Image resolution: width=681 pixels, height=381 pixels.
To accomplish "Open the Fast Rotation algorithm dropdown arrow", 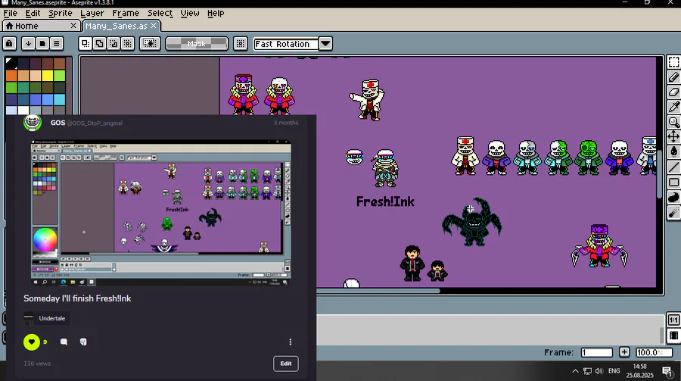I will pos(325,43).
